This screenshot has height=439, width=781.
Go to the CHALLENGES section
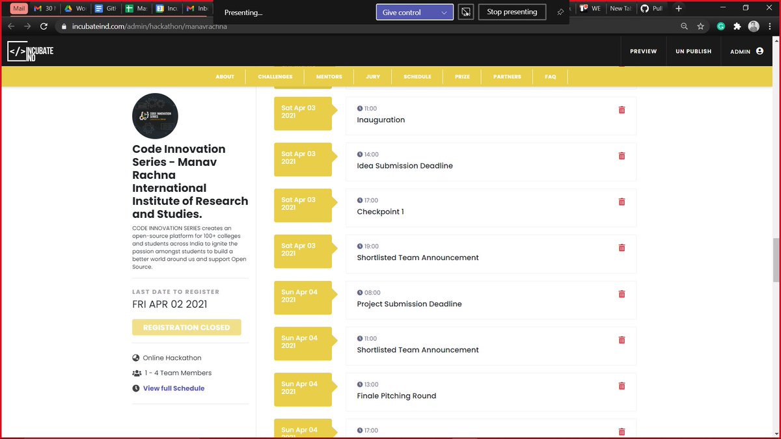(275, 77)
